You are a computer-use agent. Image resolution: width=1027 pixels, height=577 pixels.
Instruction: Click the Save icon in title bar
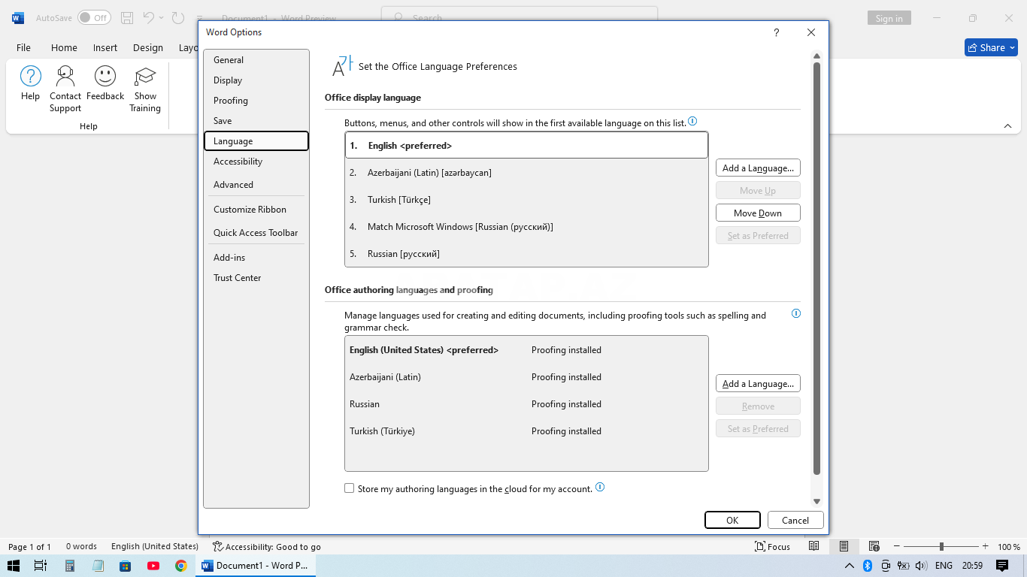tap(127, 18)
